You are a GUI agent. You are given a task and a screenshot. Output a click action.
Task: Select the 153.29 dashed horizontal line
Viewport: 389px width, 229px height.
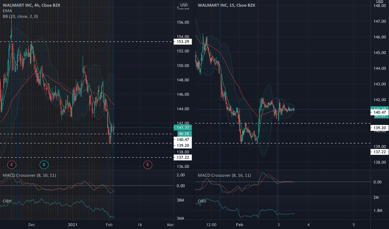click(x=87, y=42)
